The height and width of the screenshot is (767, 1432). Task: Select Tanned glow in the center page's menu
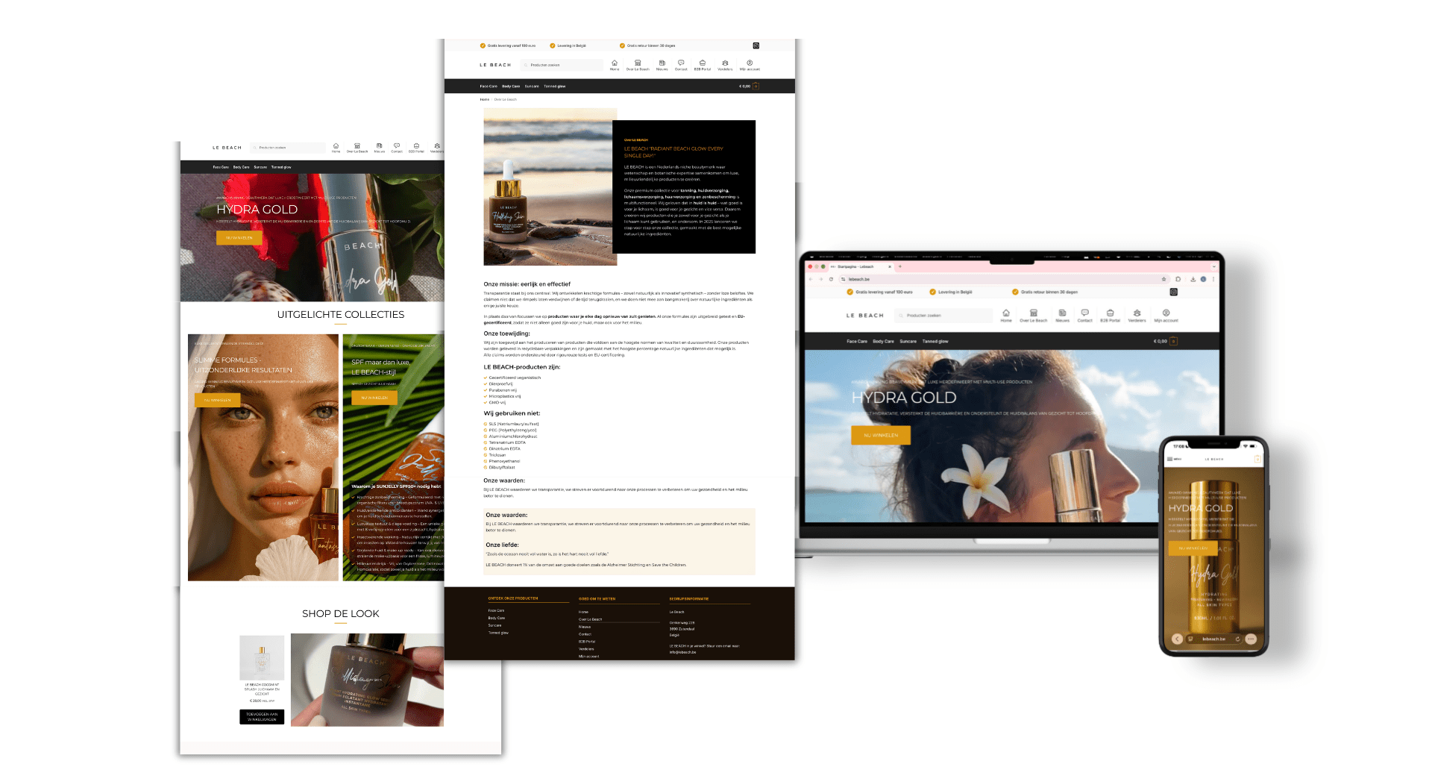554,87
